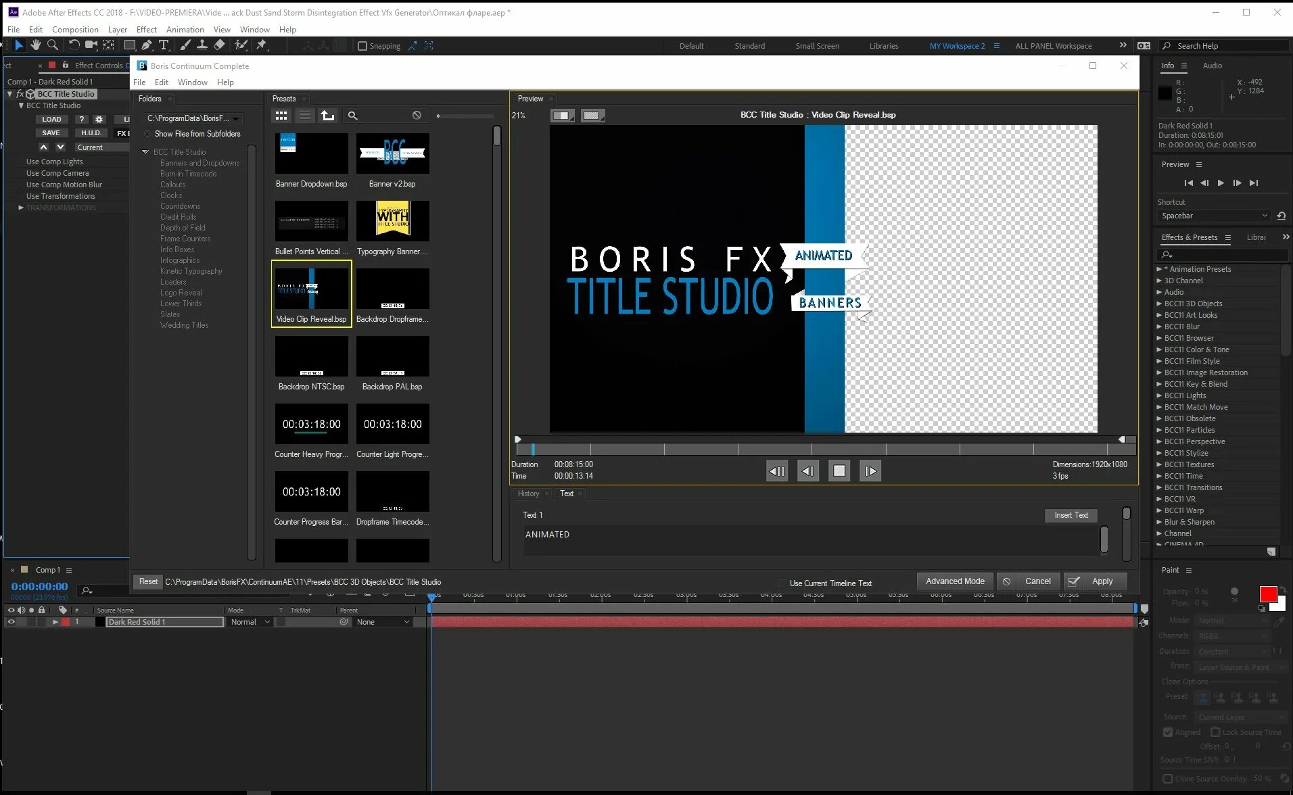1293x795 pixels.
Task: Collapse the BCC Title Studio folder tree
Action: [x=145, y=152]
